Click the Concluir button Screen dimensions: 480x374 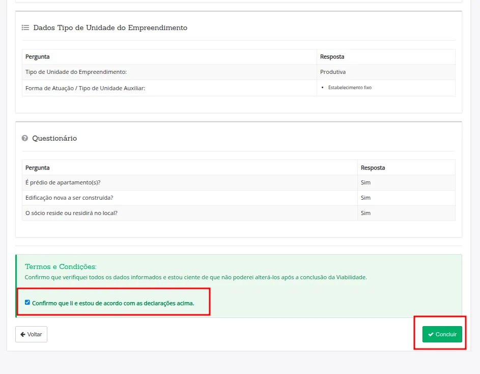pyautogui.click(x=442, y=334)
